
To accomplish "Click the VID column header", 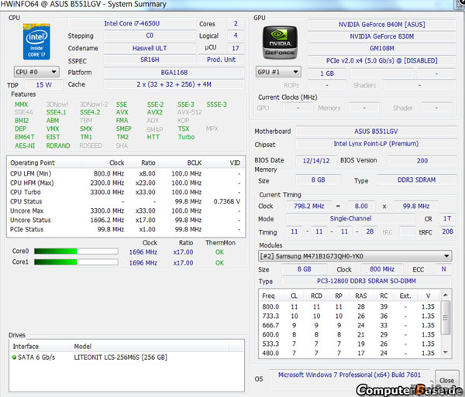I will pyautogui.click(x=224, y=163).
